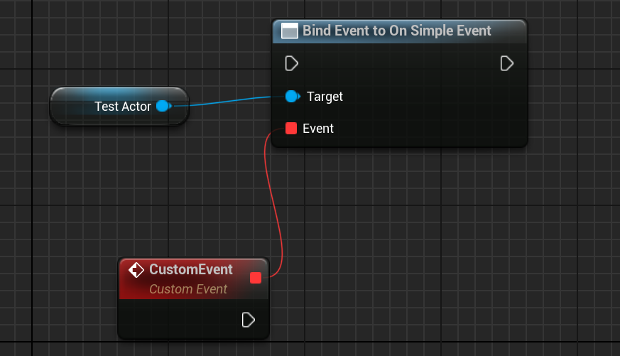The height and width of the screenshot is (356, 620).
Task: Click the Bind Event execution input pin
Action: click(291, 64)
